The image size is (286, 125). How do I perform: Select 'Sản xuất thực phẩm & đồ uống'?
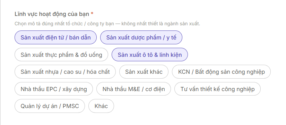pyautogui.click(x=61, y=54)
